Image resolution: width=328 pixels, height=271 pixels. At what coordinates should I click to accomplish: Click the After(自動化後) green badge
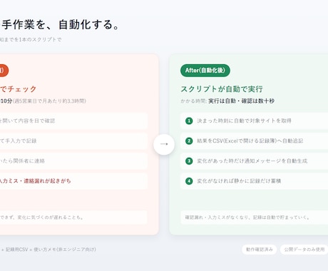click(205, 71)
